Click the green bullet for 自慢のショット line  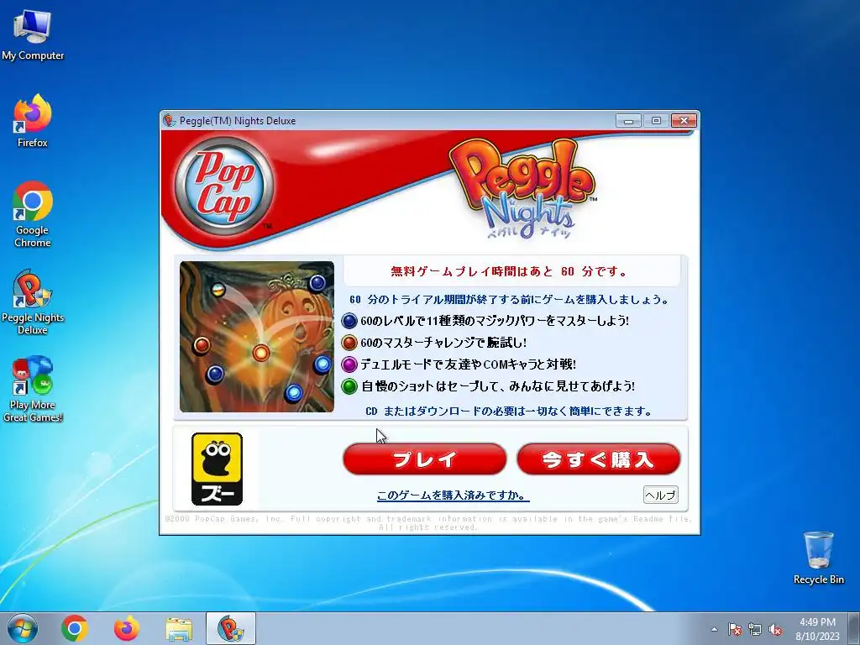point(349,386)
